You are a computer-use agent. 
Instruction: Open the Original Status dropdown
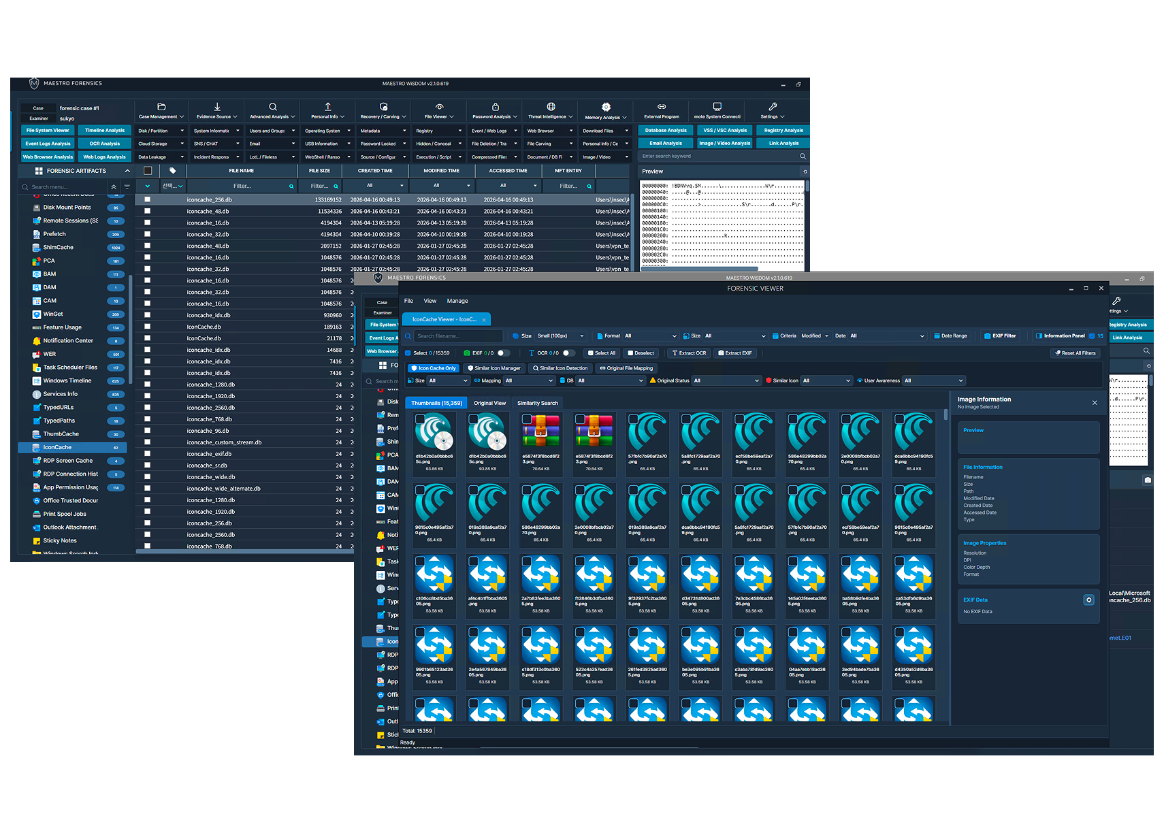pyautogui.click(x=726, y=381)
